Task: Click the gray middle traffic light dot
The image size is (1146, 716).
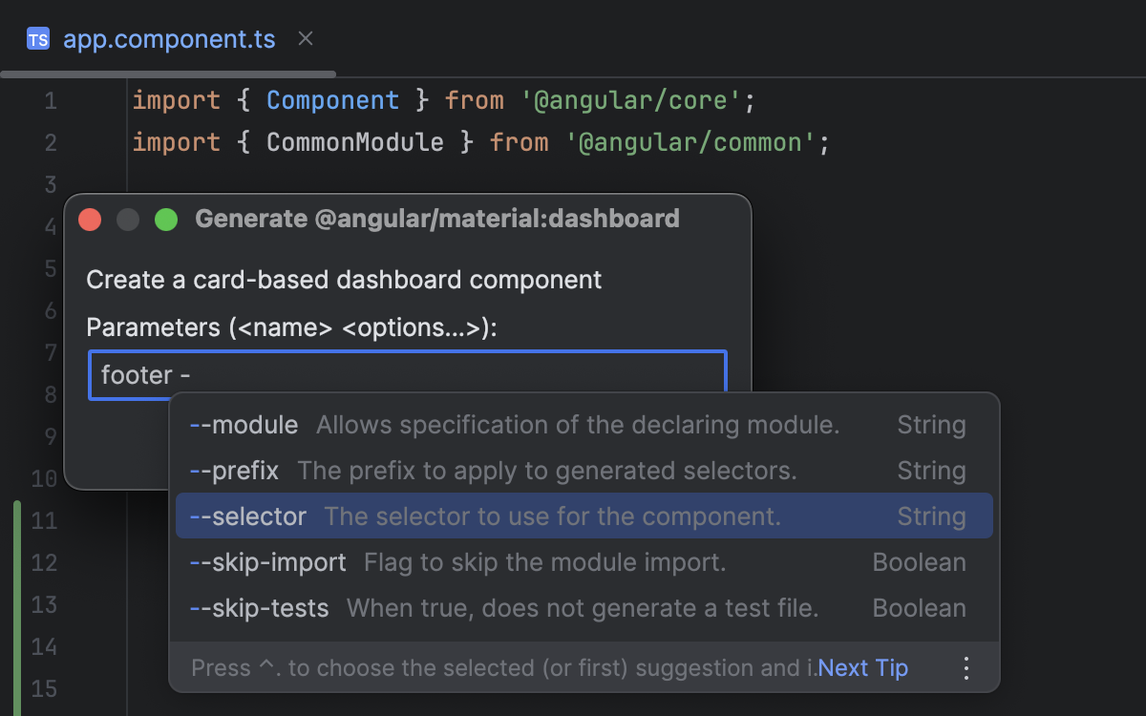Action: (x=127, y=219)
